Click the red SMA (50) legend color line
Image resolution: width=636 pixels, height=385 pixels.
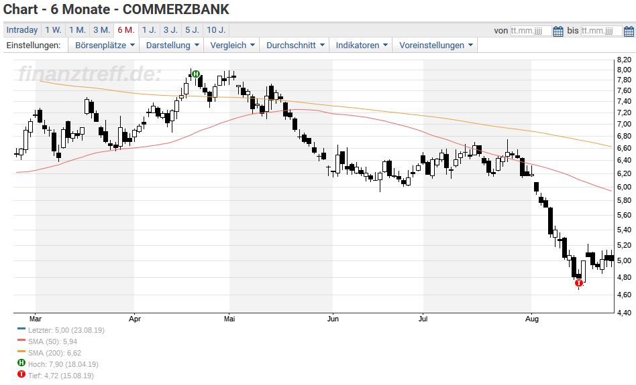coord(21,341)
